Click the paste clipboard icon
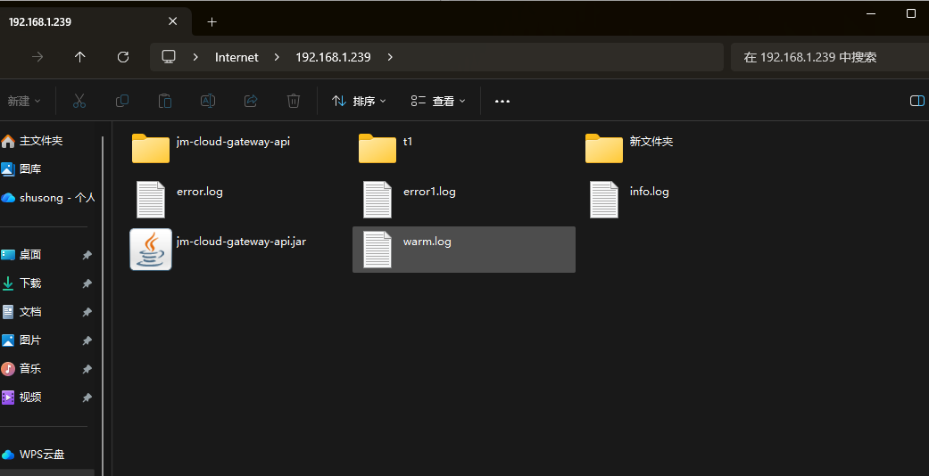This screenshot has height=476, width=929. (x=165, y=102)
